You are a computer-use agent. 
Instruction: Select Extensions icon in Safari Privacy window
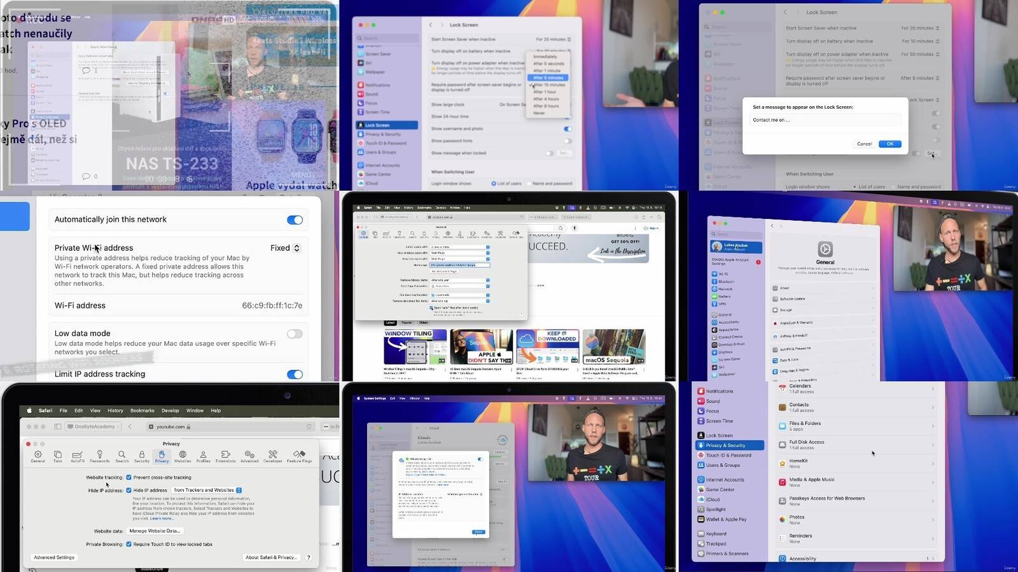coord(225,456)
